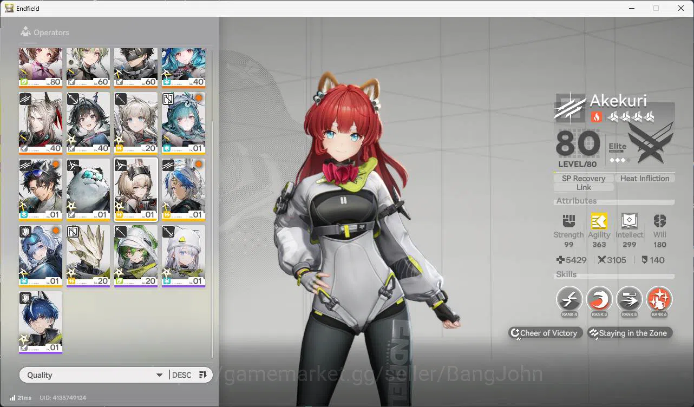Click the UID 4135749124 text
Viewport: 694px width, 407px height.
62,398
